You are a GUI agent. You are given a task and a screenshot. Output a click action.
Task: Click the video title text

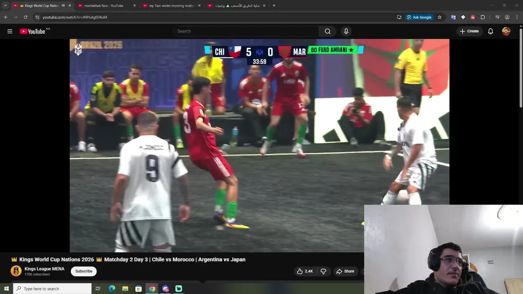[128, 259]
